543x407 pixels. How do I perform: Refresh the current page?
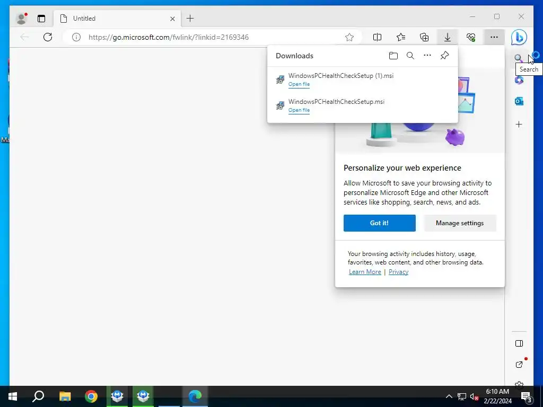tap(48, 37)
